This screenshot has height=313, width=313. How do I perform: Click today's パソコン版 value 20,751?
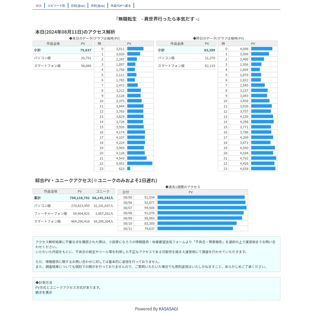pyautogui.click(x=86, y=58)
